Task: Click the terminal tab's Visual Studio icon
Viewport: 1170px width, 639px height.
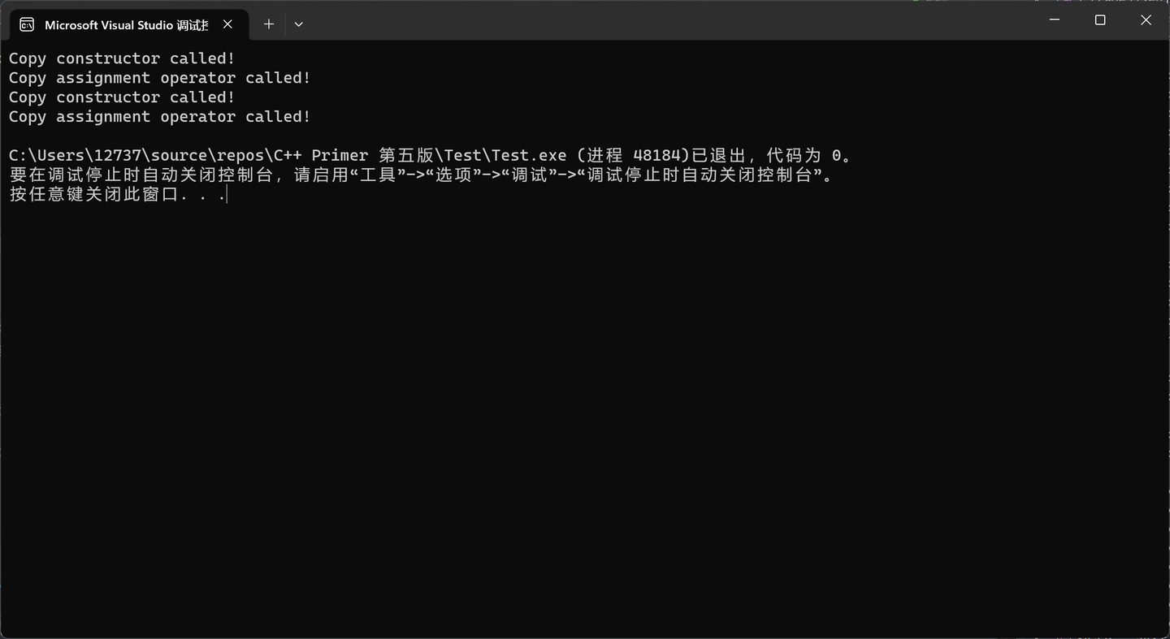Action: pos(27,24)
